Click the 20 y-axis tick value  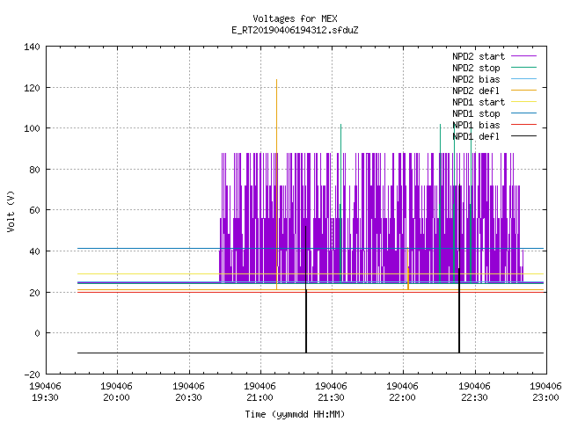34,293
